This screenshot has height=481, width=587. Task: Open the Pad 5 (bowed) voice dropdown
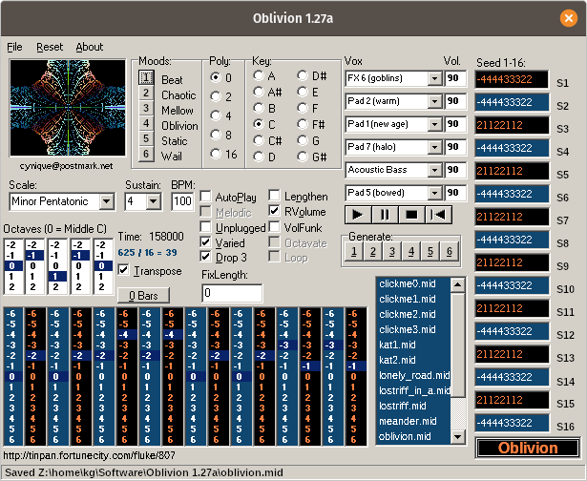coord(434,193)
